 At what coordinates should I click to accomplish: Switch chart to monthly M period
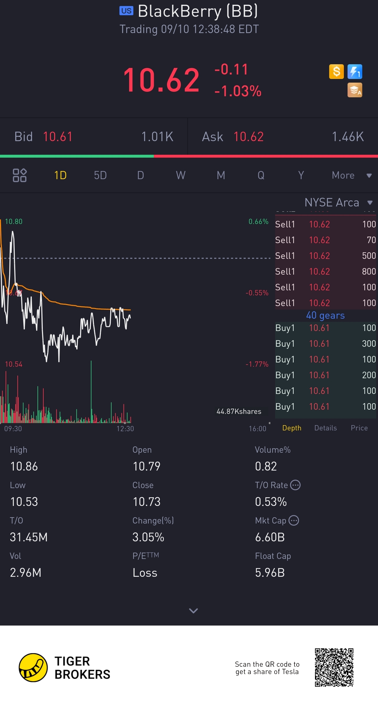[221, 175]
